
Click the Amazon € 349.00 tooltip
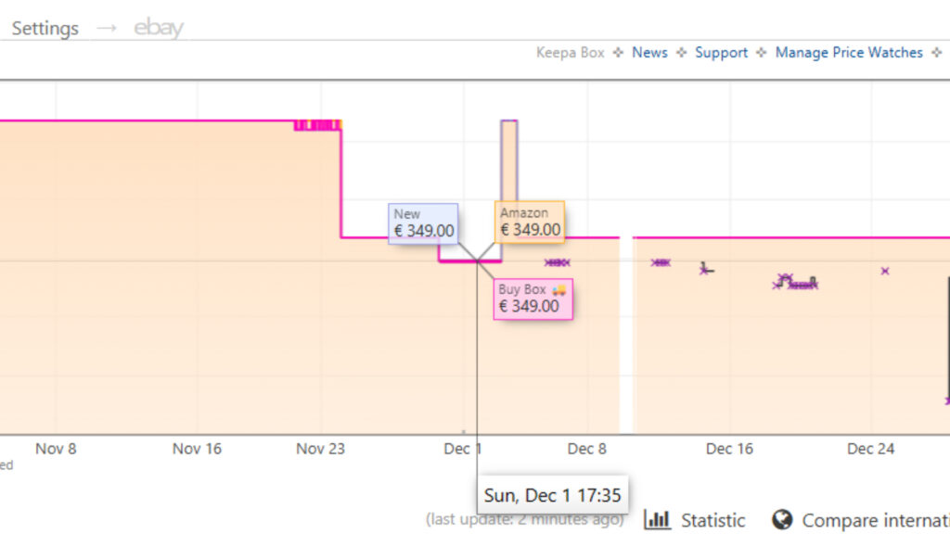[x=530, y=222]
